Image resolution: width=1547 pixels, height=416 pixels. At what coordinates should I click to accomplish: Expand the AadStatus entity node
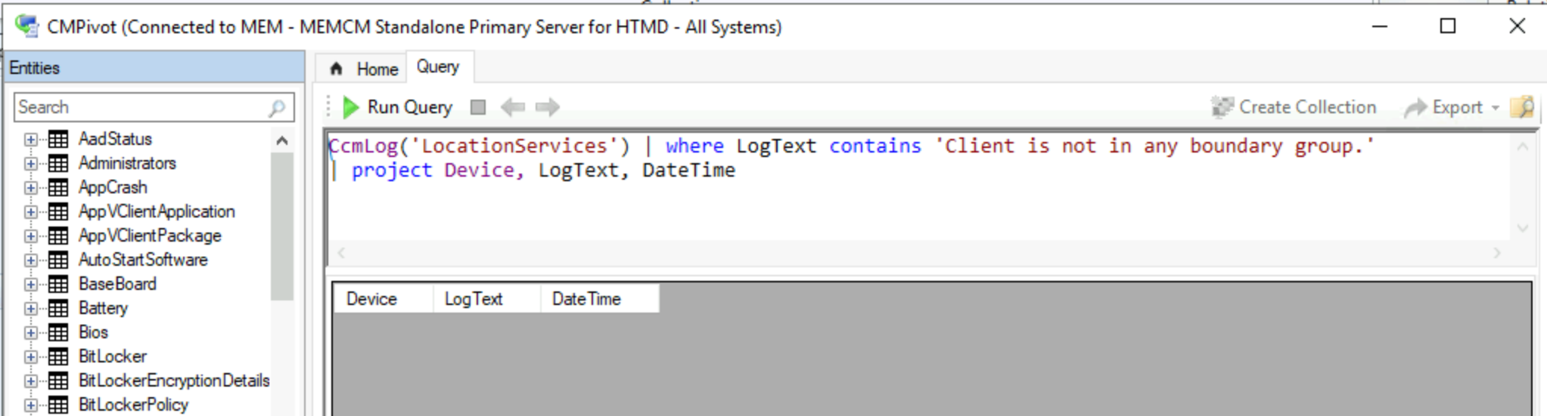30,139
